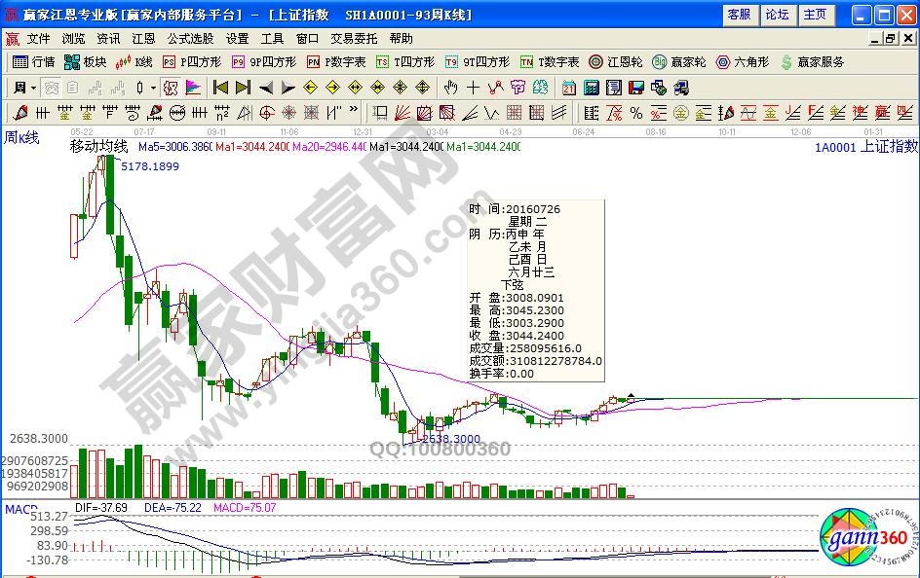Open the 9P四方形 tool
920x578 pixels.
[x=264, y=62]
